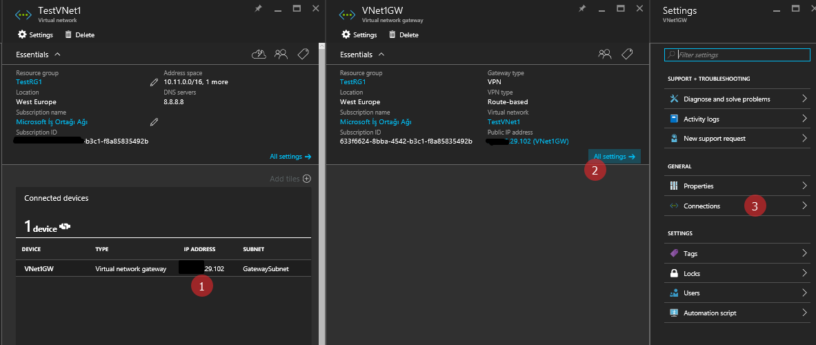Open Diagnose and solve problems
Viewport: 816px width, 345px height.
click(737, 99)
